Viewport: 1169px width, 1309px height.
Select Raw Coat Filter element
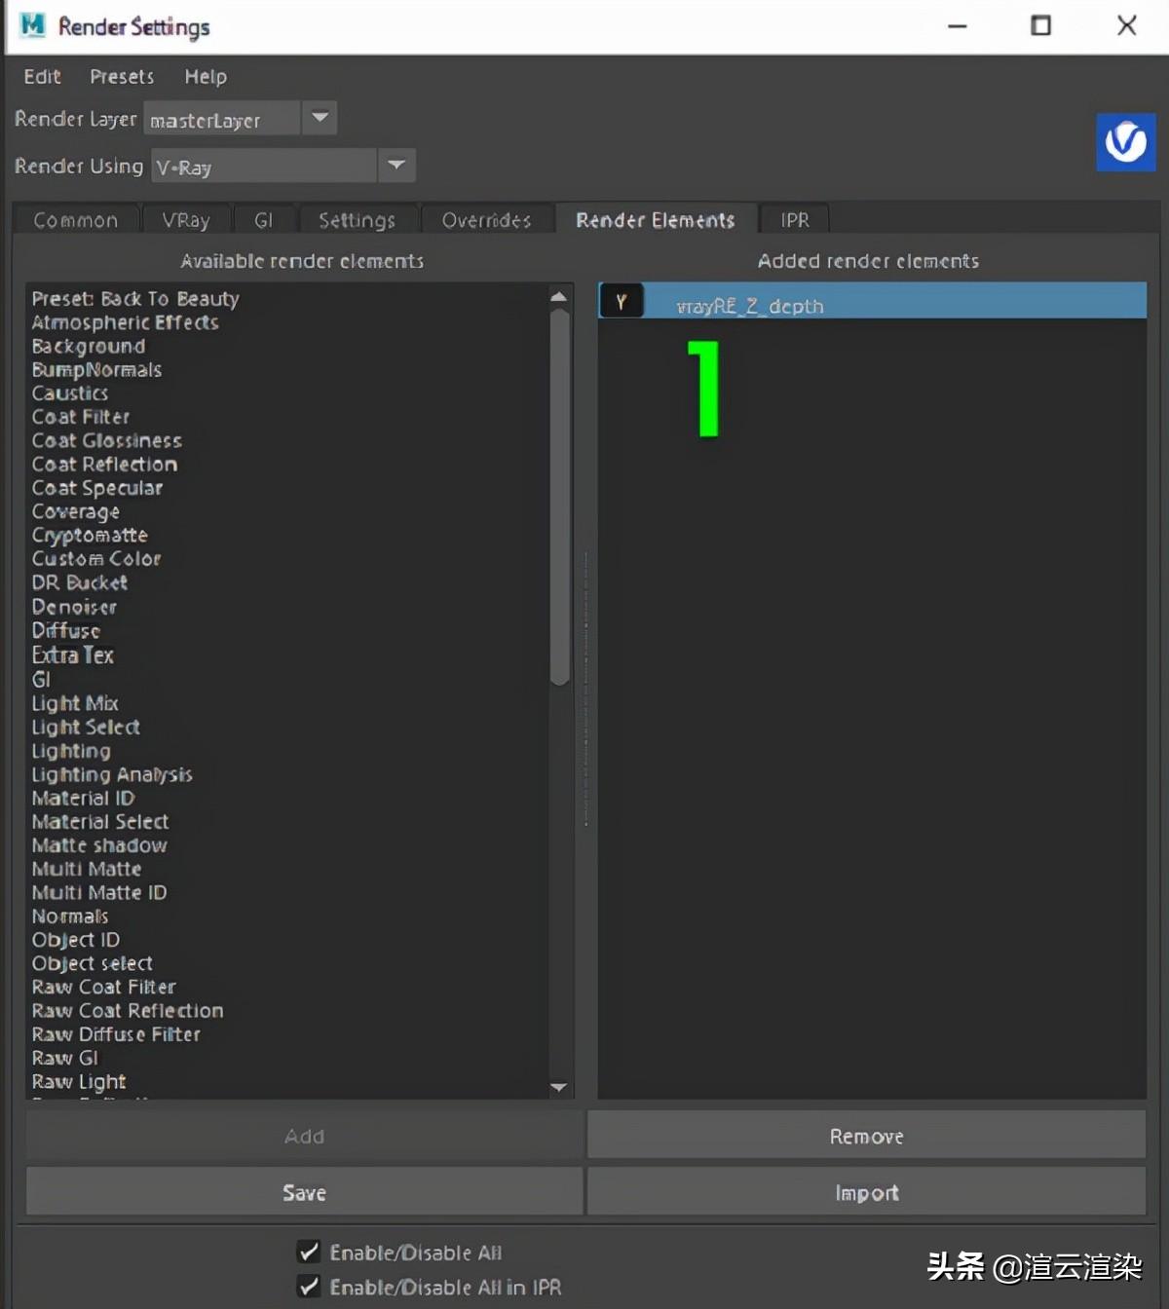[103, 987]
